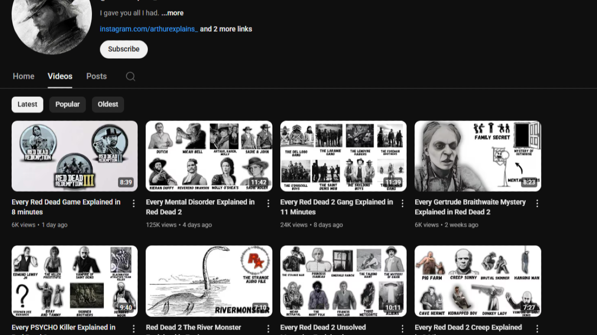Open options menu for Red Dead 2 Gang video
This screenshot has height=335, width=597.
tap(403, 203)
